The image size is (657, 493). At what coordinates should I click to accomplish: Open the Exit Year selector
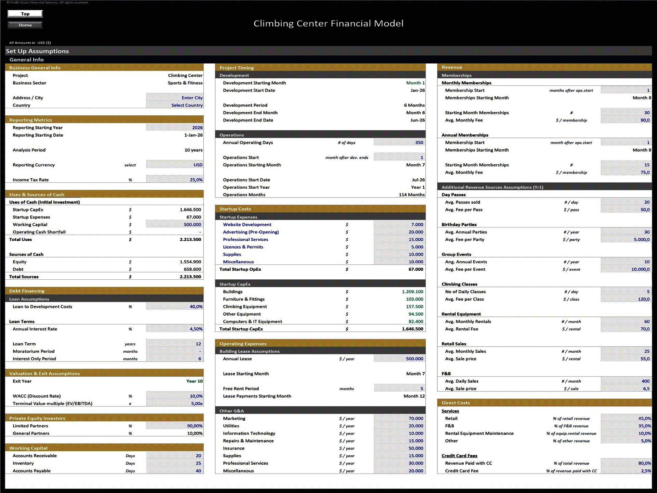pos(194,381)
